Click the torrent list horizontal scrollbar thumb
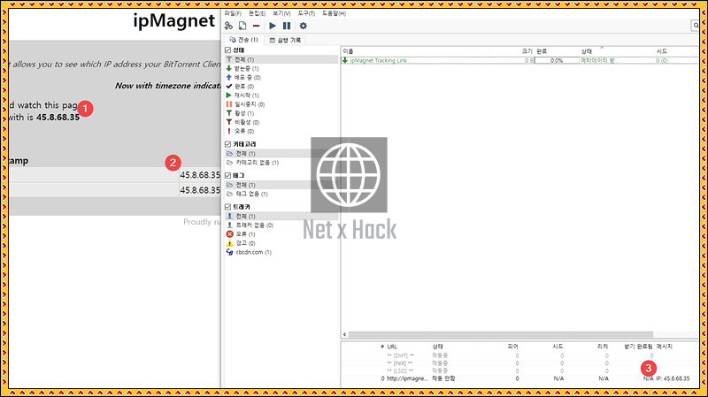Image resolution: width=708 pixels, height=397 pixels. 501,335
